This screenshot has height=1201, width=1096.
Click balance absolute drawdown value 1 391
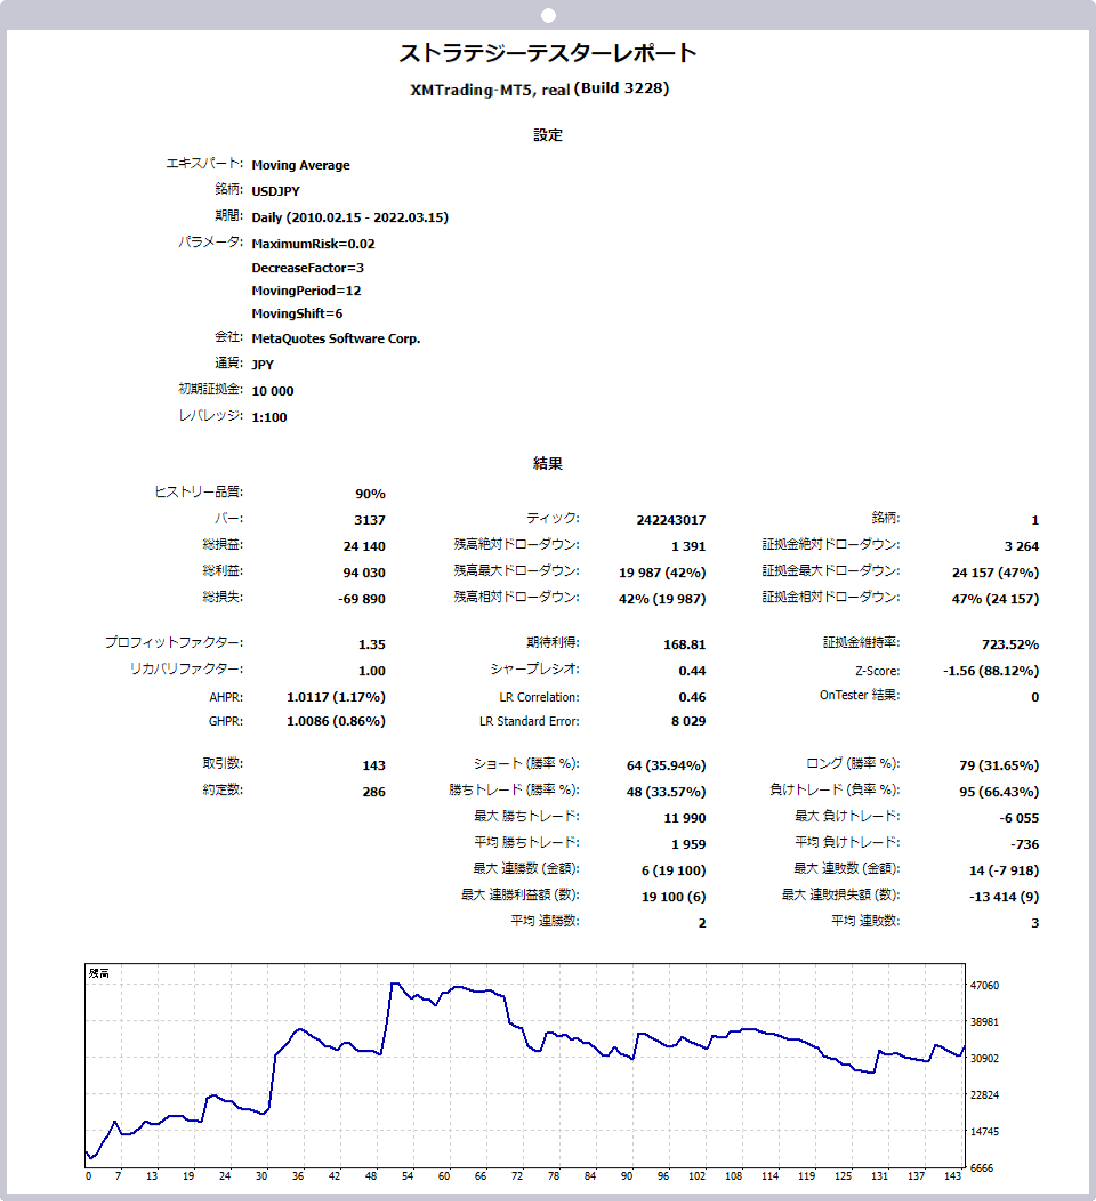pyautogui.click(x=688, y=546)
